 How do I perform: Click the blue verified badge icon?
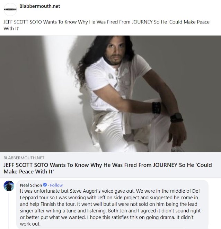pos(45,185)
